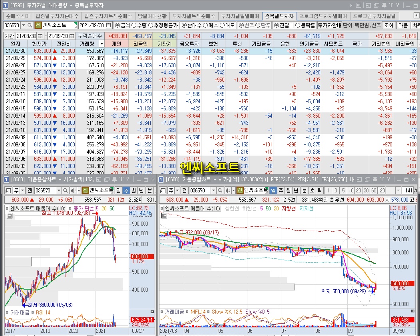
Task: Open data grid icon on left chart
Action: point(9,216)
